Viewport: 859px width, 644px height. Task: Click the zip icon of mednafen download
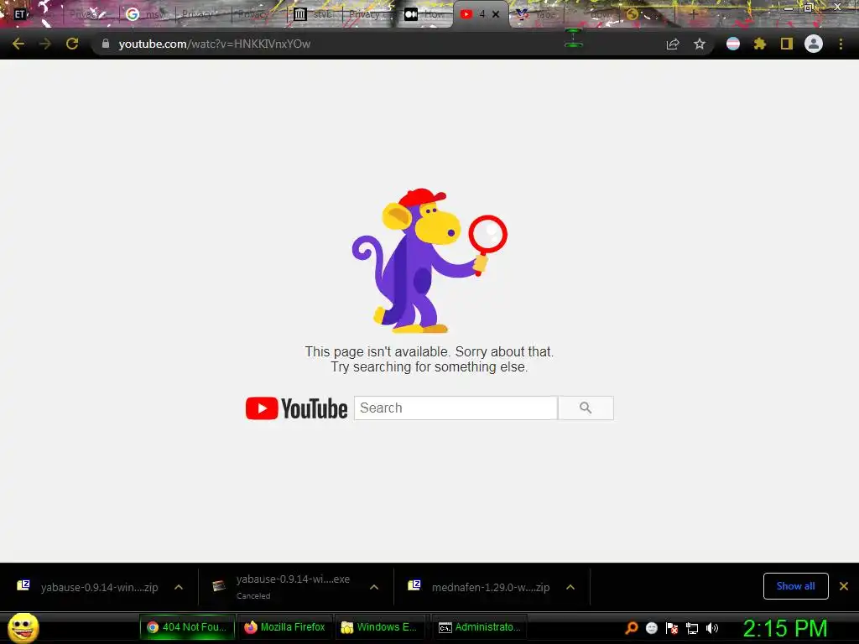(414, 585)
